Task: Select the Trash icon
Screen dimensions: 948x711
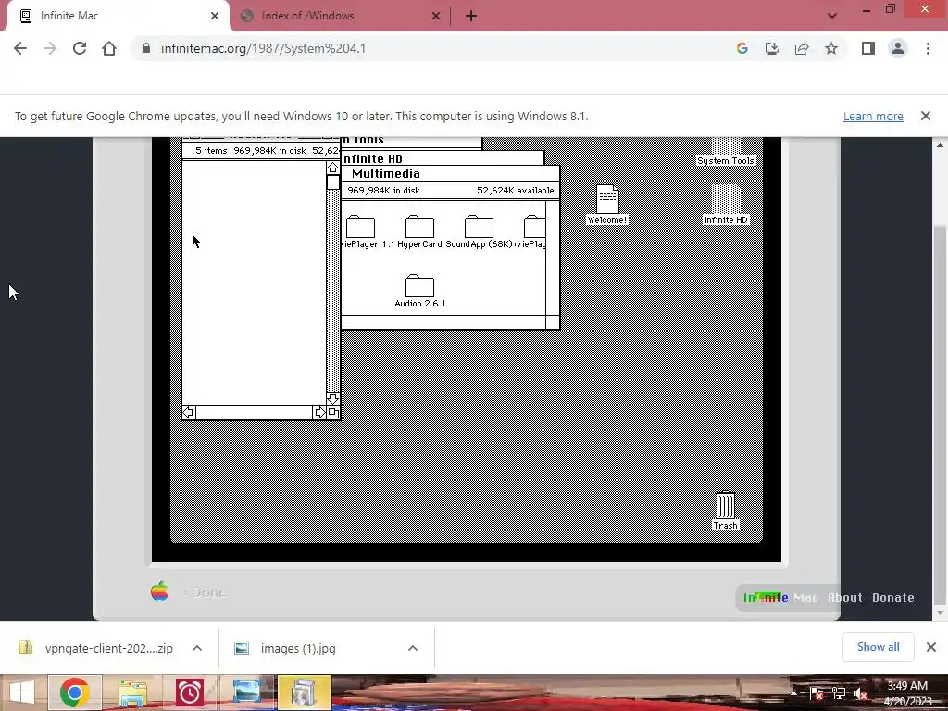Action: tap(726, 510)
